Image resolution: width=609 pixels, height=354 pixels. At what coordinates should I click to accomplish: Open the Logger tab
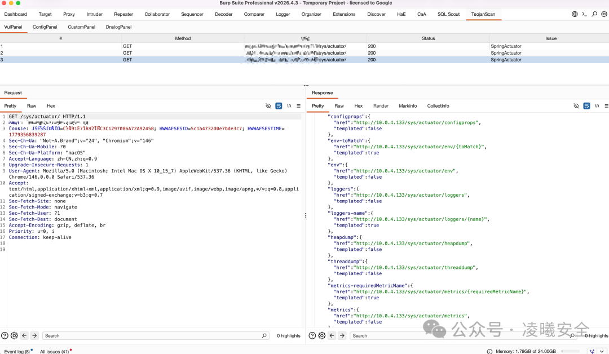(x=283, y=14)
